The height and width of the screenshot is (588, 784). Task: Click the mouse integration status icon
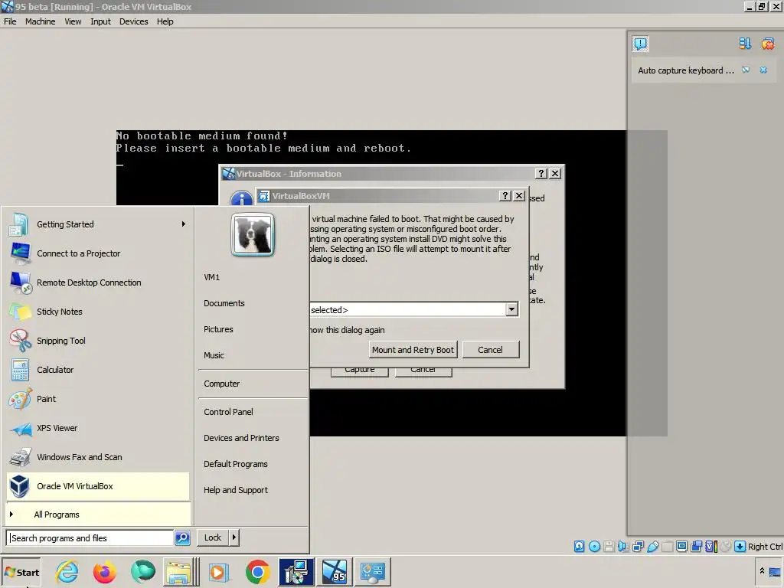[726, 547]
